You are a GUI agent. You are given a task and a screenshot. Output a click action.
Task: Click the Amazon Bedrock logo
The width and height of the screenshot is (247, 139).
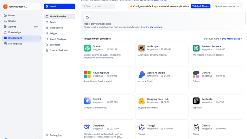[196, 48]
